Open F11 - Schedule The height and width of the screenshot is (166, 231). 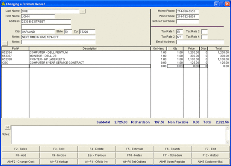[172, 155]
